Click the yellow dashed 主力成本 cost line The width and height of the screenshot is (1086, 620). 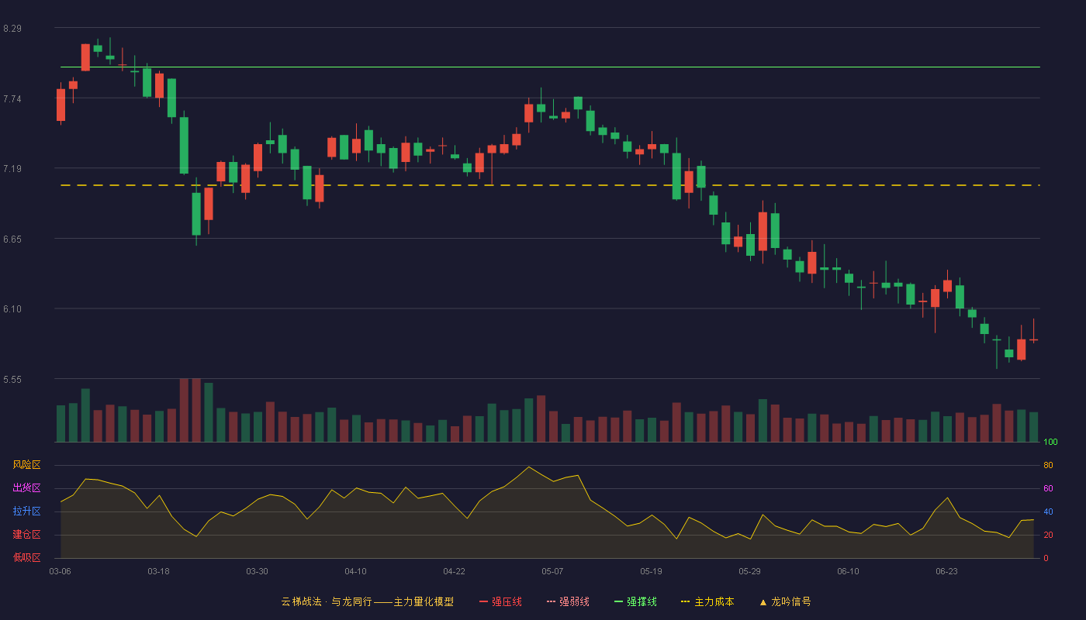click(550, 185)
